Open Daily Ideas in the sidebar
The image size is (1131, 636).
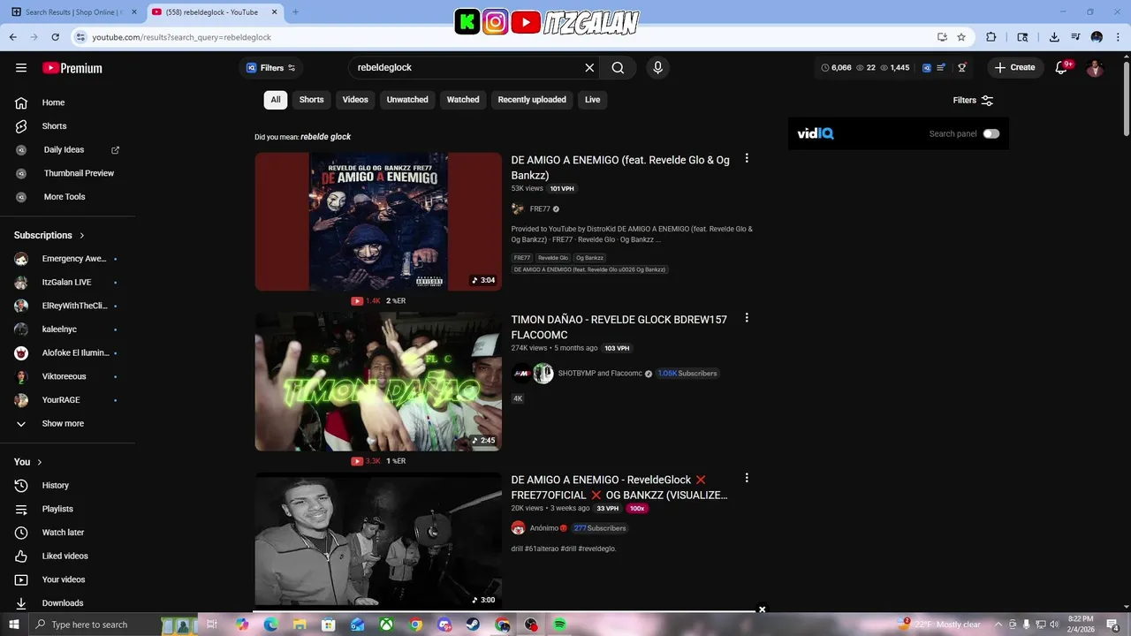pos(67,150)
